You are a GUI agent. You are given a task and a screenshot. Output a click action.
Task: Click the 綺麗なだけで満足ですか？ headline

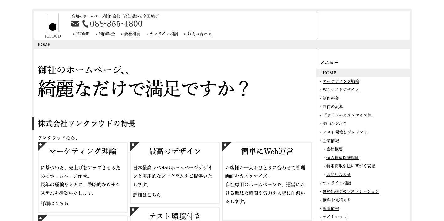point(144,88)
